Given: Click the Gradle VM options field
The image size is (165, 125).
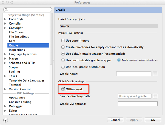Looking at the screenshot, I should click(138, 104).
